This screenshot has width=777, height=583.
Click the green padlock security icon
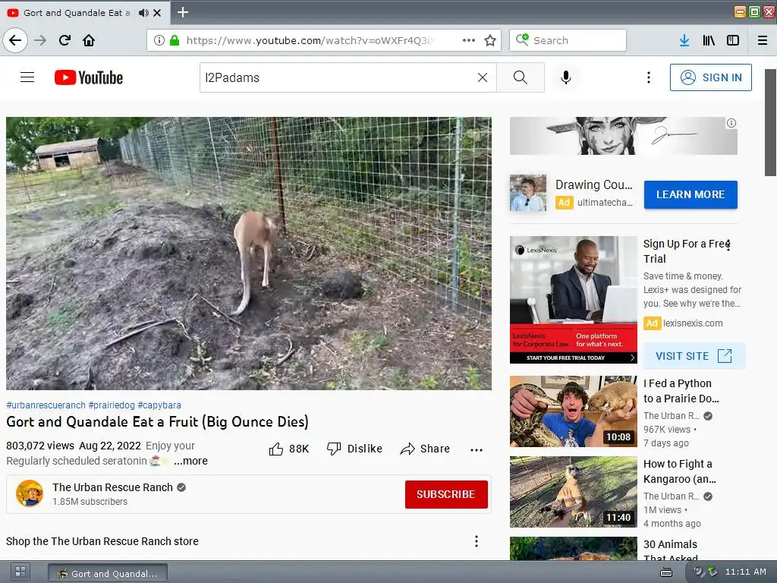[x=175, y=40]
